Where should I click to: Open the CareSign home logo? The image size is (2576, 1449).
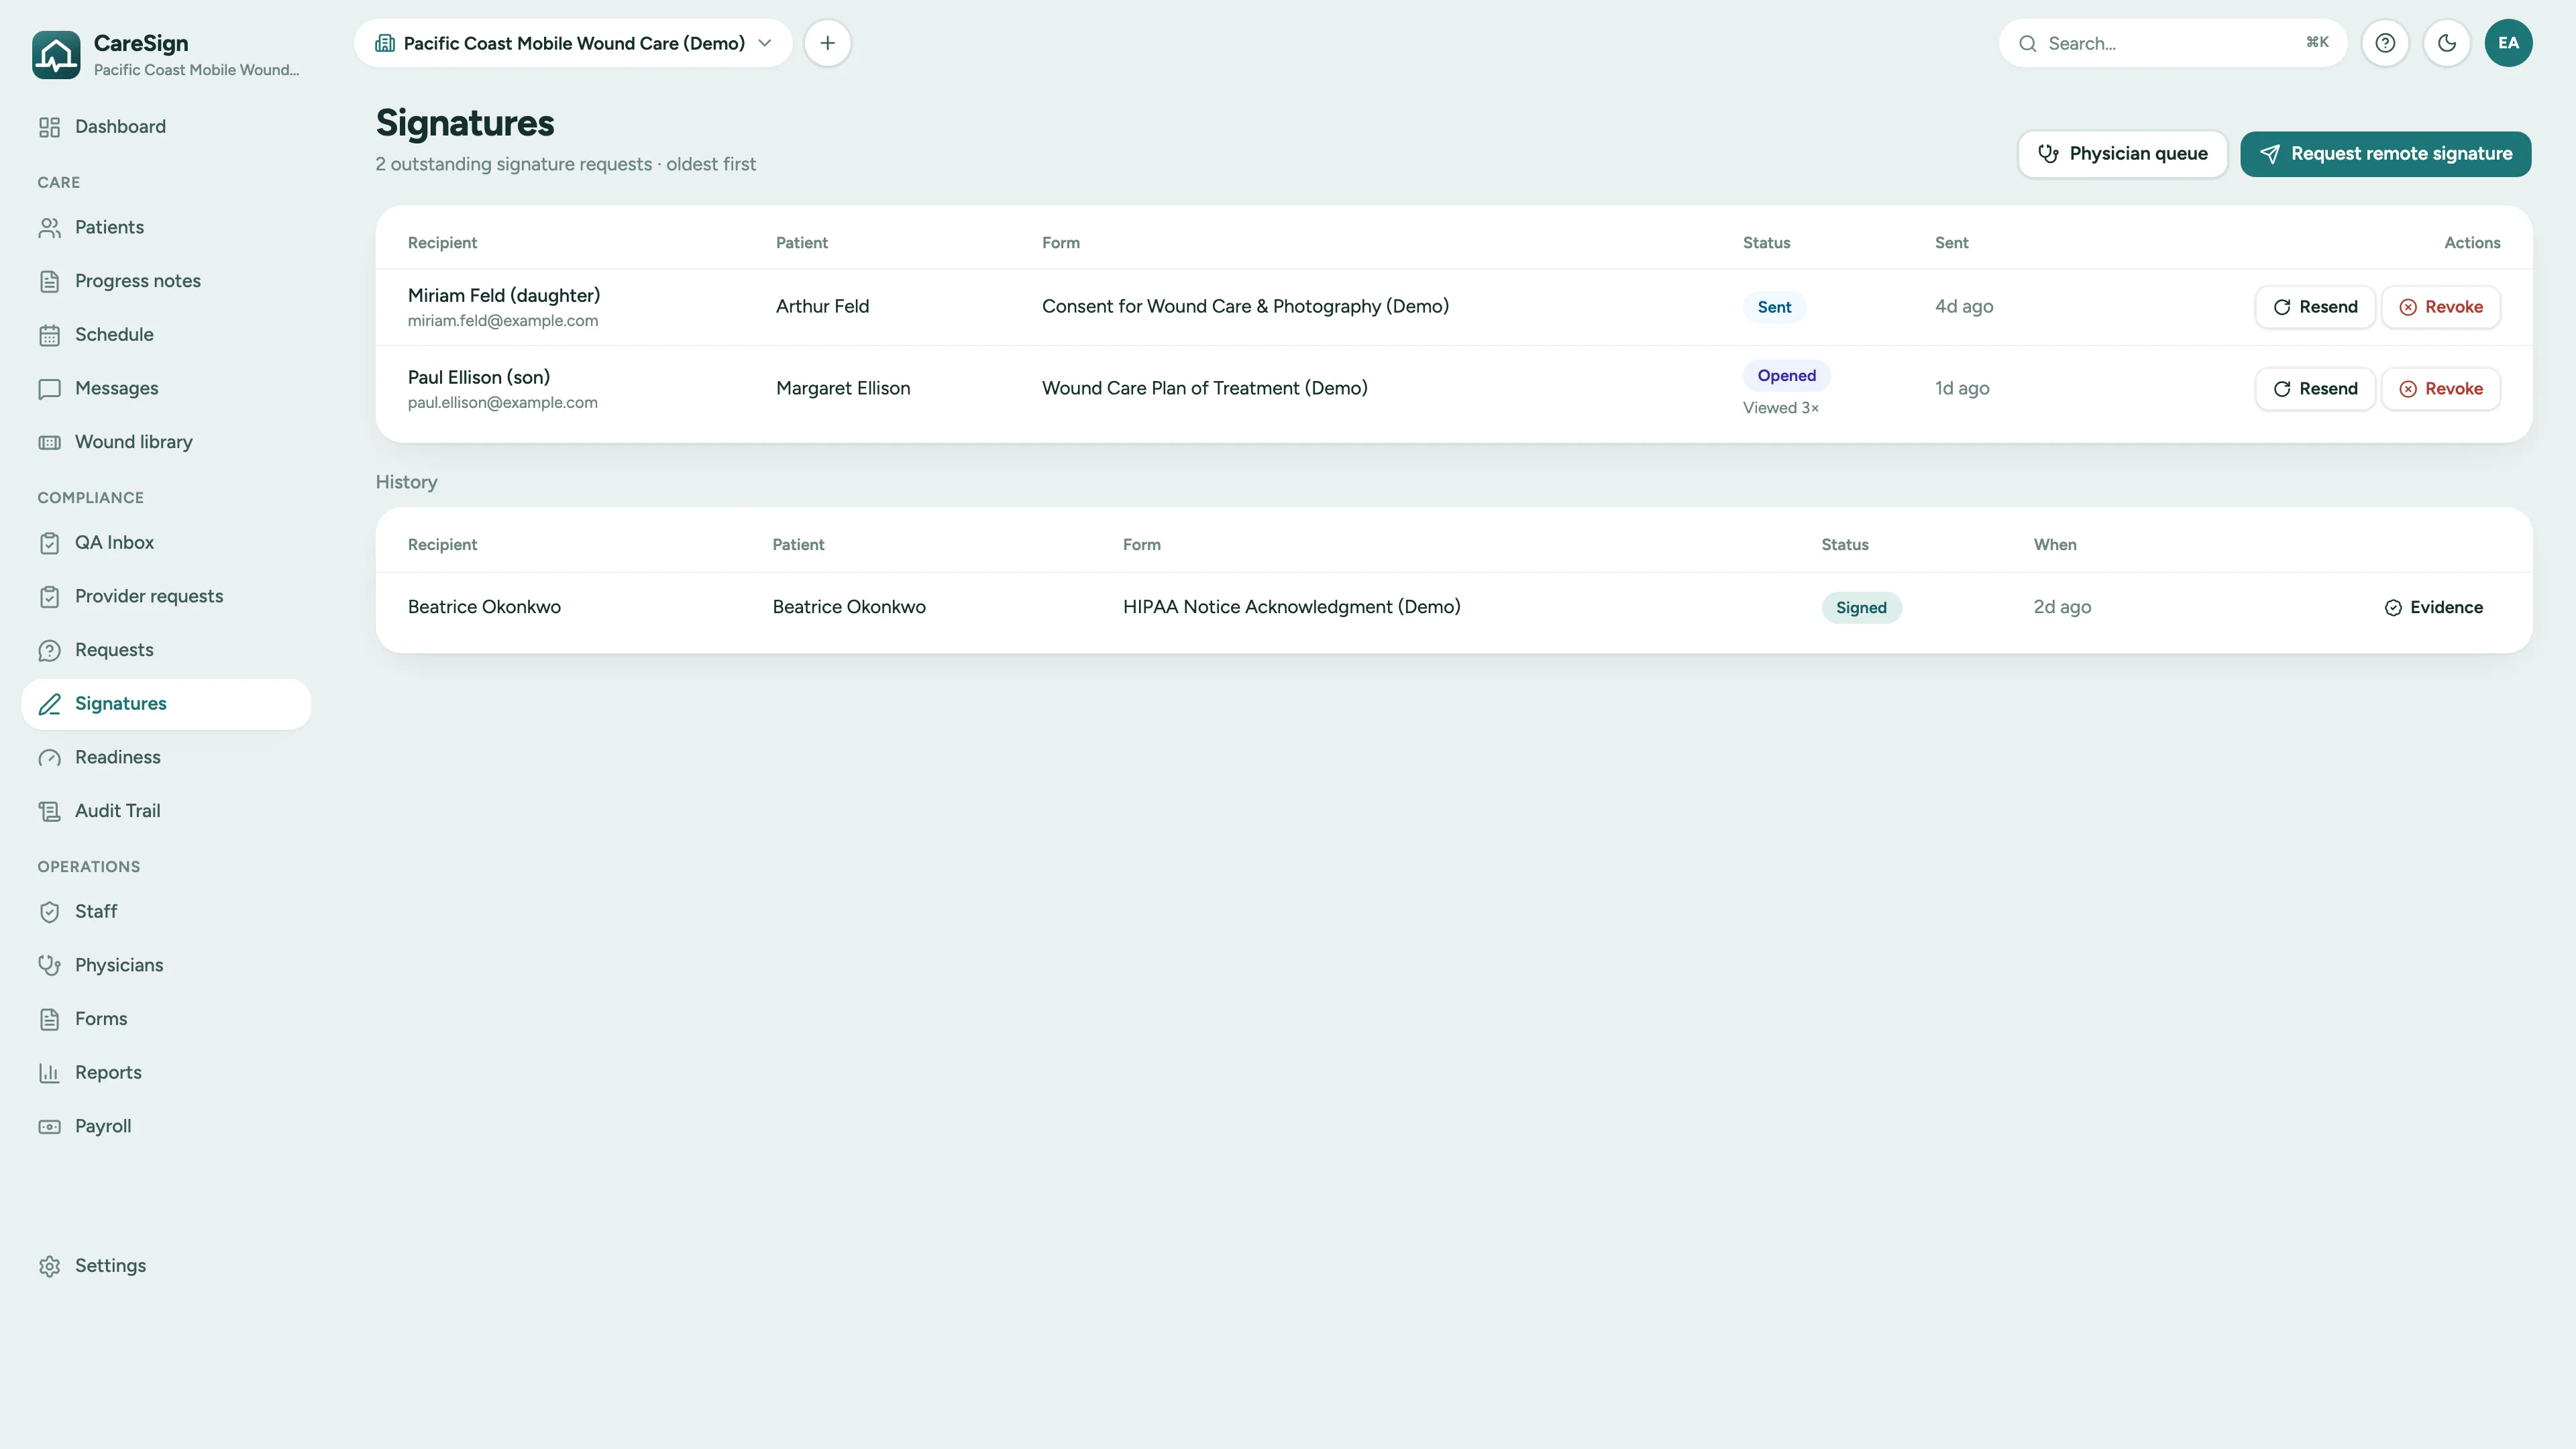[x=56, y=54]
